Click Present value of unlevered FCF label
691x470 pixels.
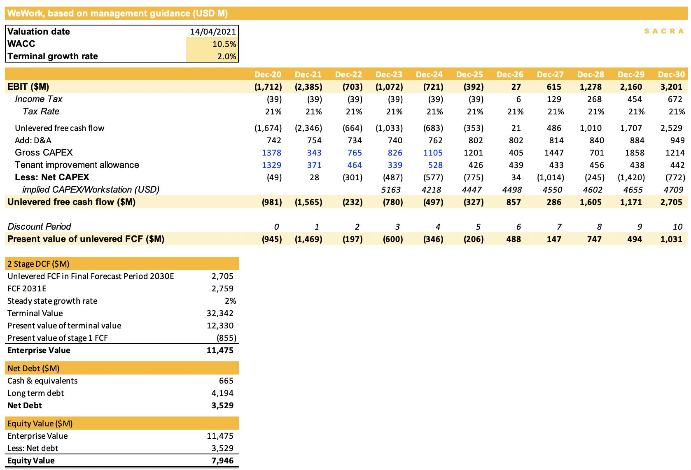86,239
